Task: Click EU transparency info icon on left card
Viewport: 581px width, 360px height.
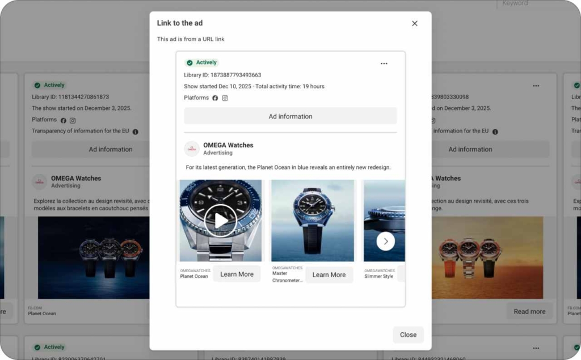Action: coord(135,132)
